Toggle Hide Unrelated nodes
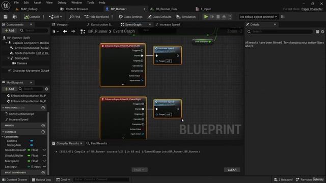The width and height of the screenshot is (326, 183). 97,17
